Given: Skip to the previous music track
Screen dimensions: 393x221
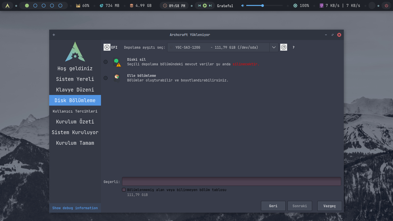Looking at the screenshot, I should pos(199,5).
